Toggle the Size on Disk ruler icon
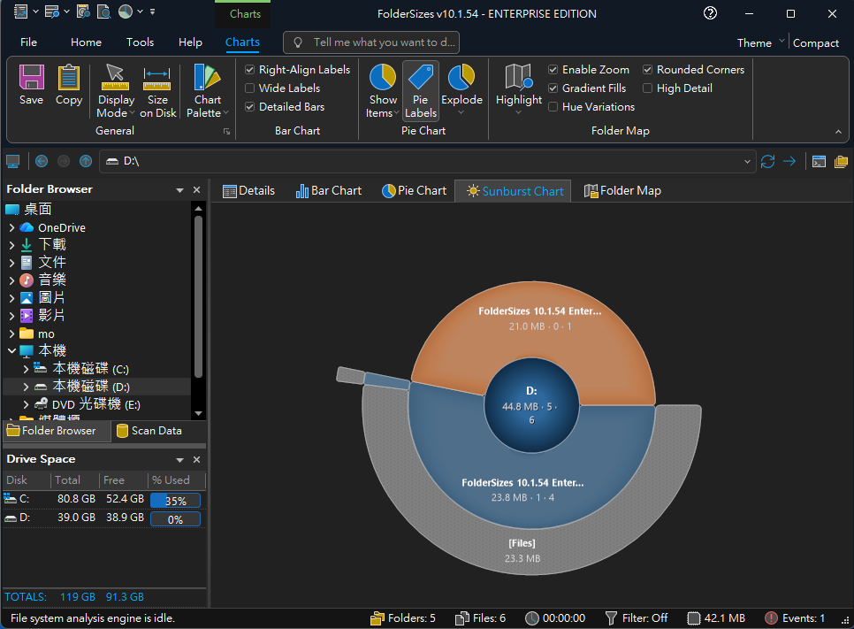This screenshot has height=629, width=854. [x=156, y=79]
